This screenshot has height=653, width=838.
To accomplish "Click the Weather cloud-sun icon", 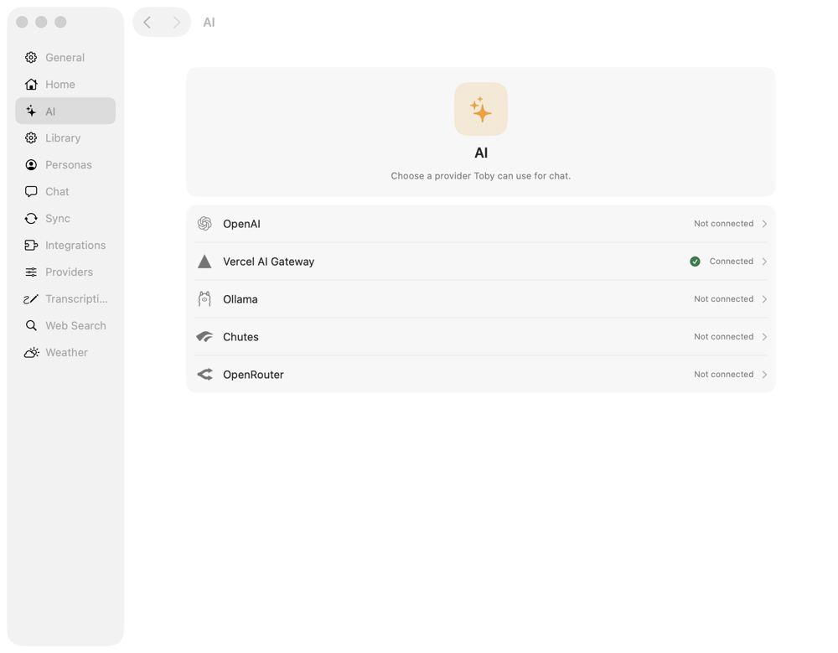I will (x=32, y=352).
